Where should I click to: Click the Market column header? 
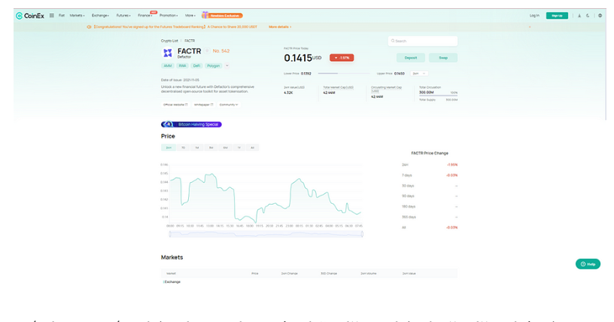[171, 273]
